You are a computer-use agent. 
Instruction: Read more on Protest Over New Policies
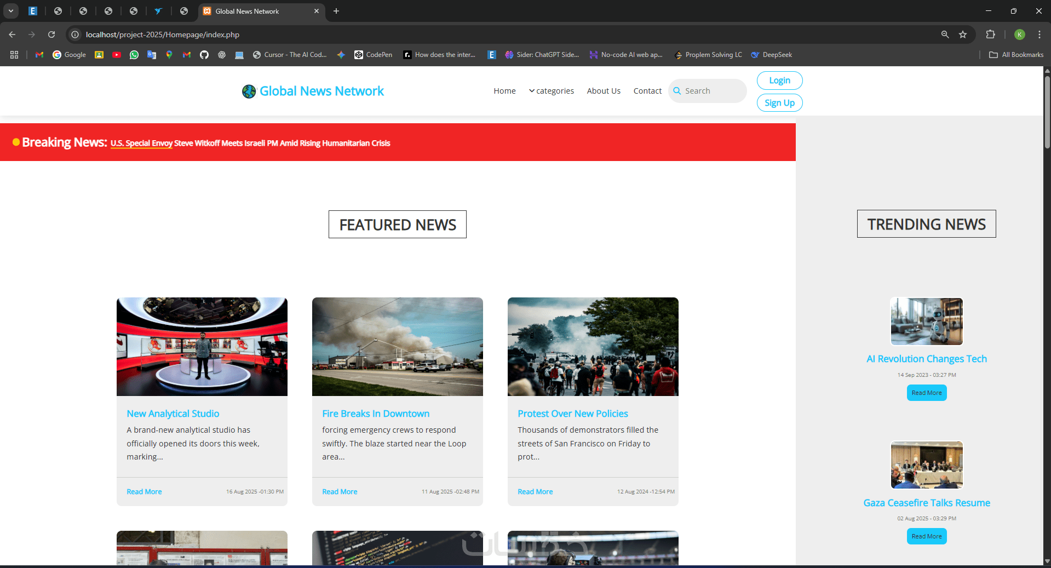[x=535, y=492]
